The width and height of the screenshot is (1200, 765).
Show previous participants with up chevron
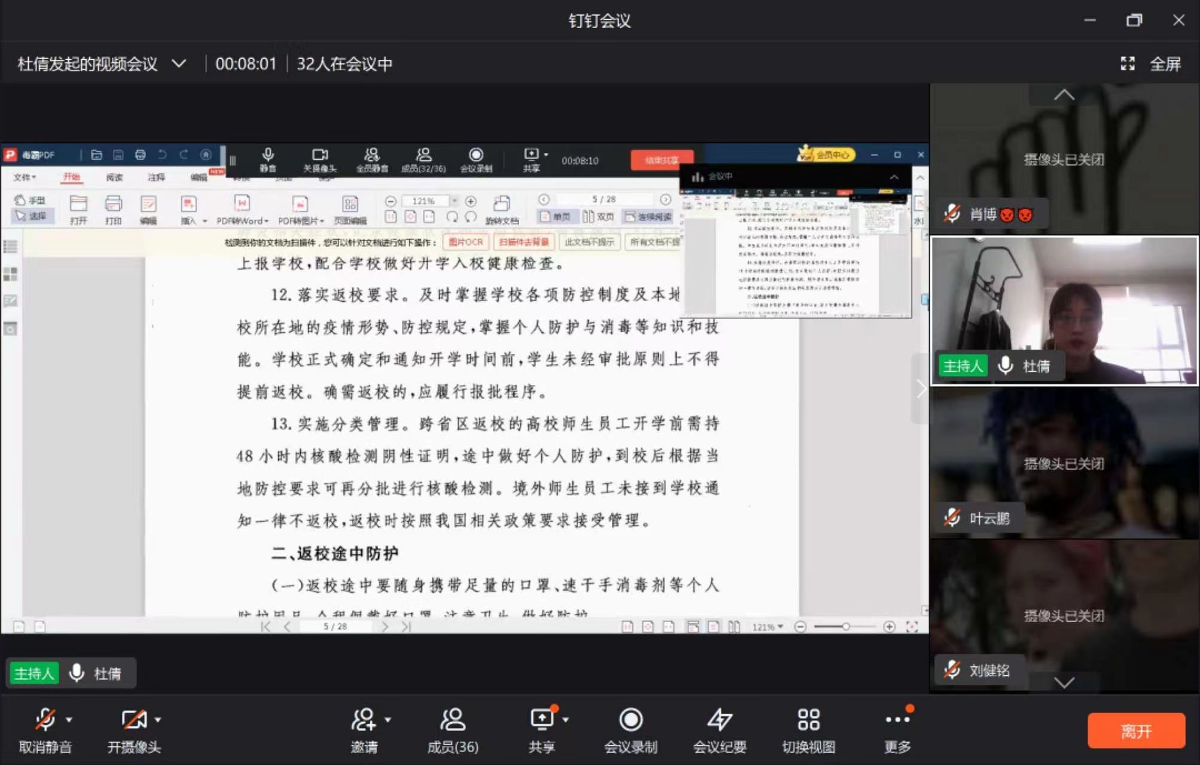[x=1064, y=94]
